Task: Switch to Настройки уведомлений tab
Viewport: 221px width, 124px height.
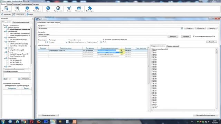Action: coord(21,22)
